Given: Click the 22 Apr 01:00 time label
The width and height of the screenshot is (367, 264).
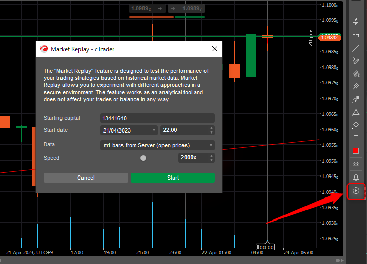Looking at the screenshot, I should pos(216,253).
